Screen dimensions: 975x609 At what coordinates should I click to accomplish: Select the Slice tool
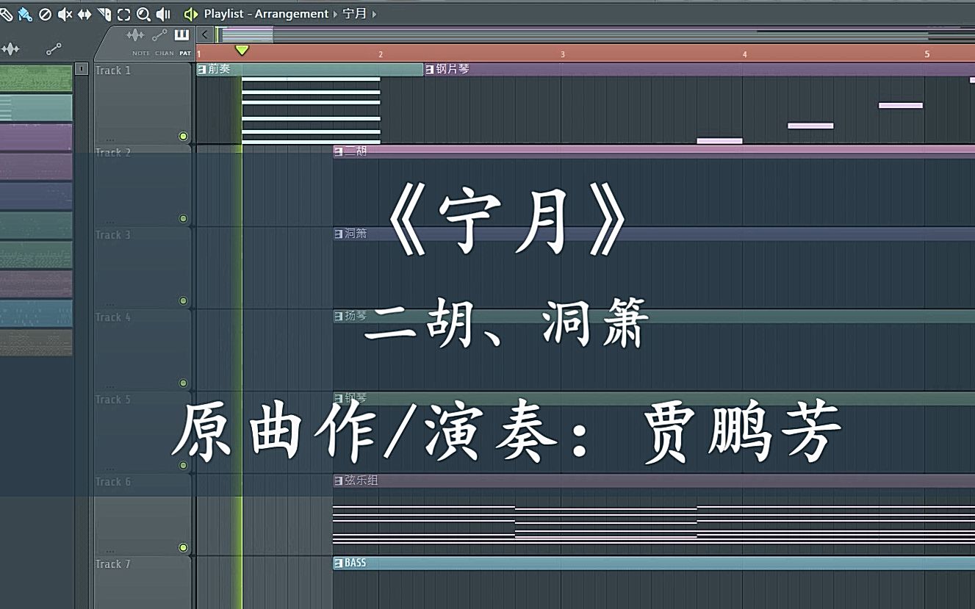[x=104, y=14]
